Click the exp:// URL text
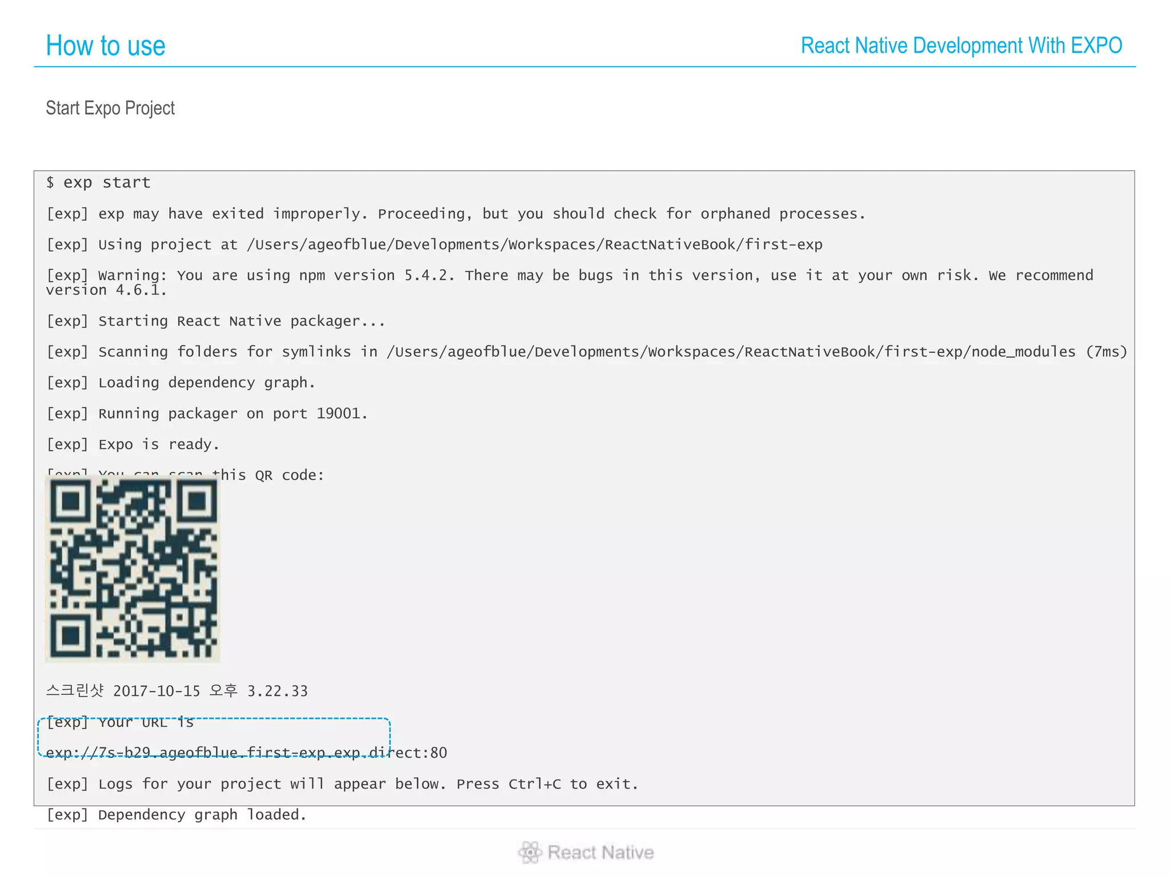Screen dimensions: 1170x877 click(x=246, y=753)
